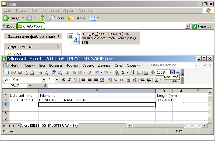Open Excel Вставка menu
Viewport: 215px width, 141px height.
(x=55, y=66)
